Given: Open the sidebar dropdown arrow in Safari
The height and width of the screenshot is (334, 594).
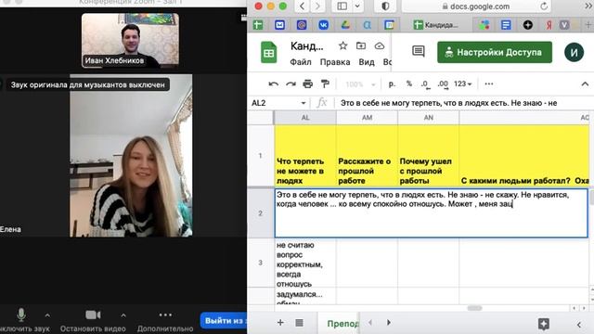Looking at the screenshot, I should [x=357, y=6].
